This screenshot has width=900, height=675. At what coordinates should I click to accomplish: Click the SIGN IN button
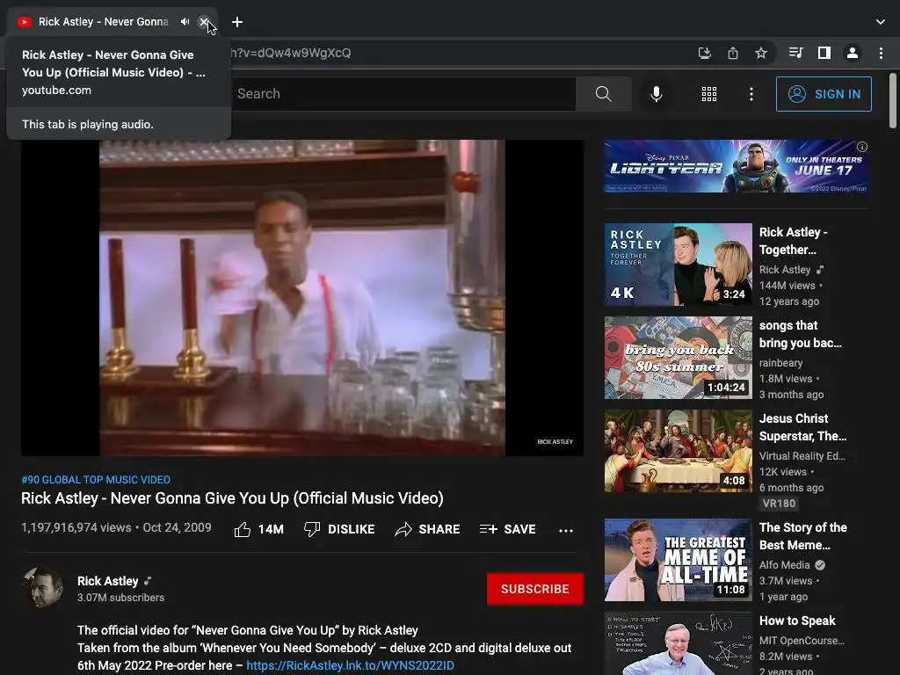(x=824, y=93)
